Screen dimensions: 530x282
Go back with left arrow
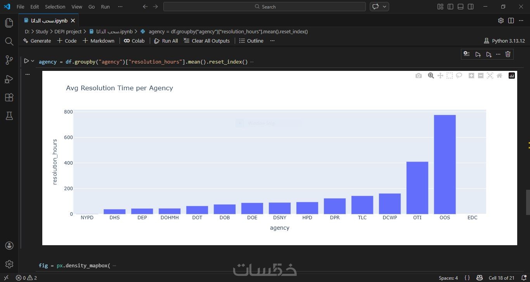tap(145, 7)
